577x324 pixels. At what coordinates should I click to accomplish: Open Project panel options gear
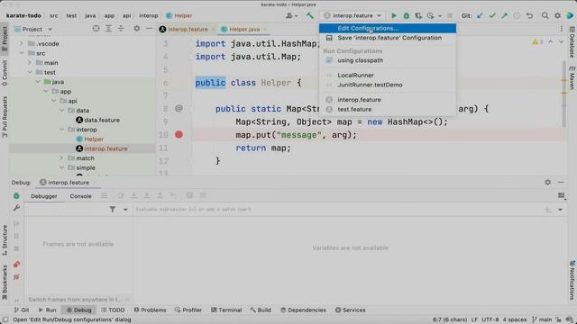click(136, 29)
